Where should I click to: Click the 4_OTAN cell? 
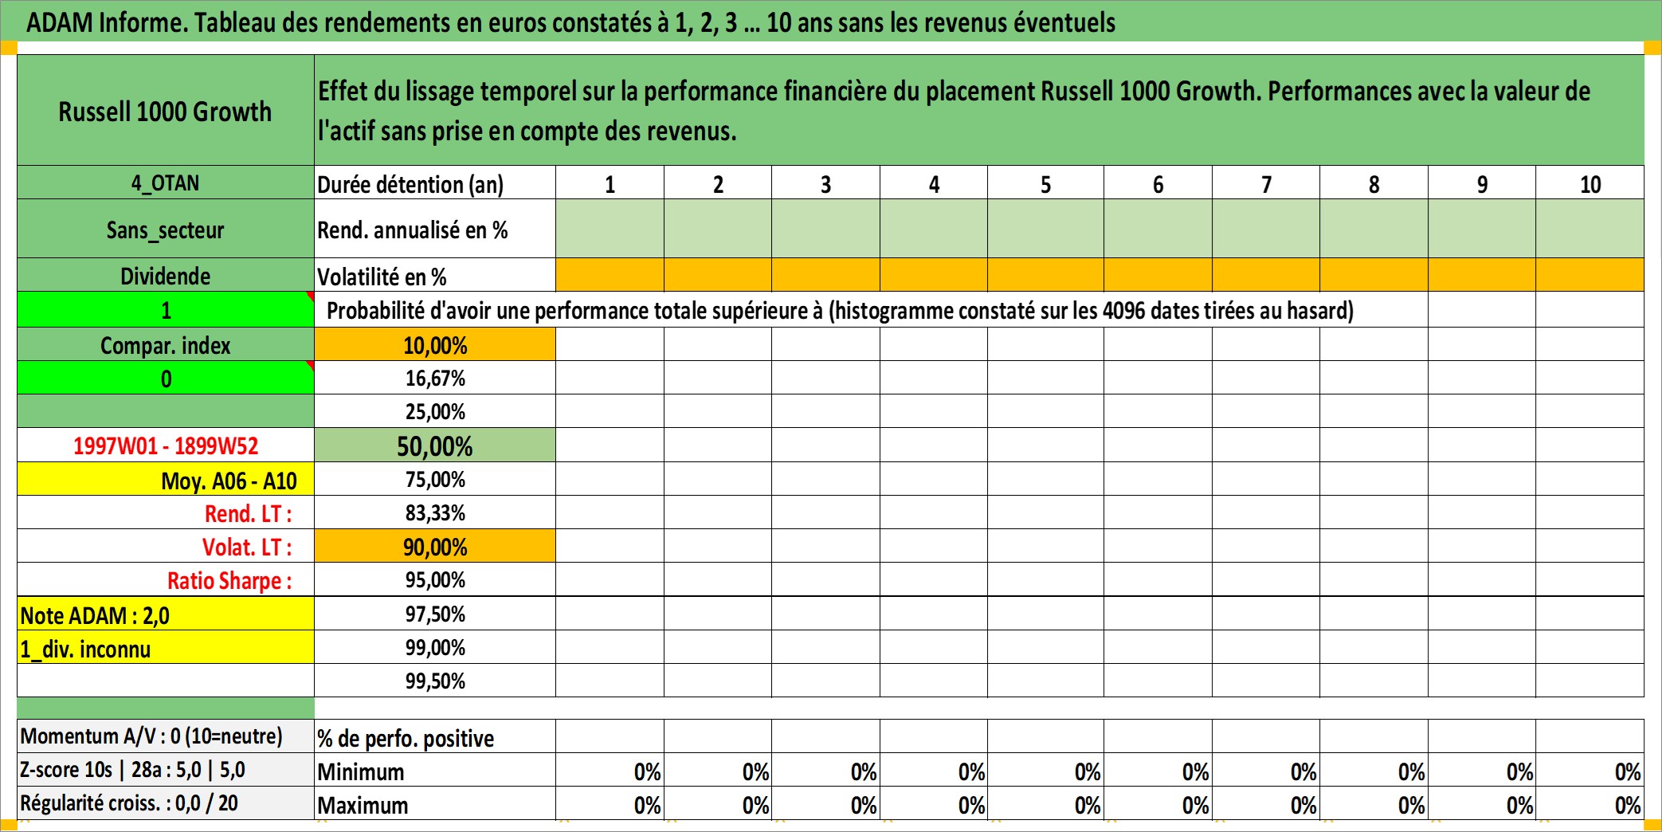click(166, 182)
